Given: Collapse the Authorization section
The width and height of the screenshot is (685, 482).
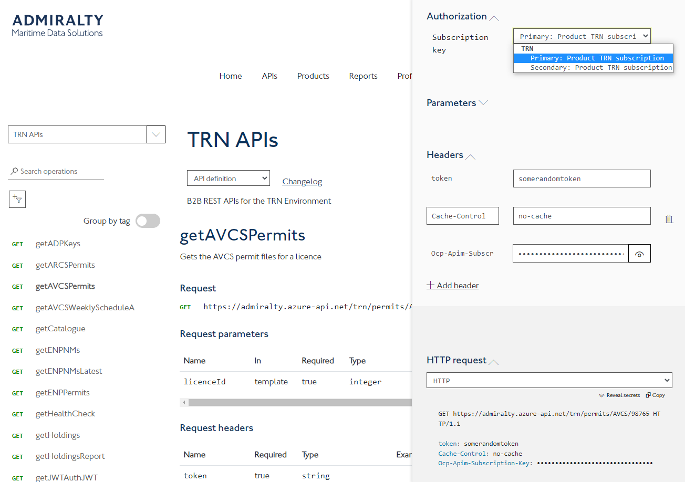Looking at the screenshot, I should click(x=494, y=17).
